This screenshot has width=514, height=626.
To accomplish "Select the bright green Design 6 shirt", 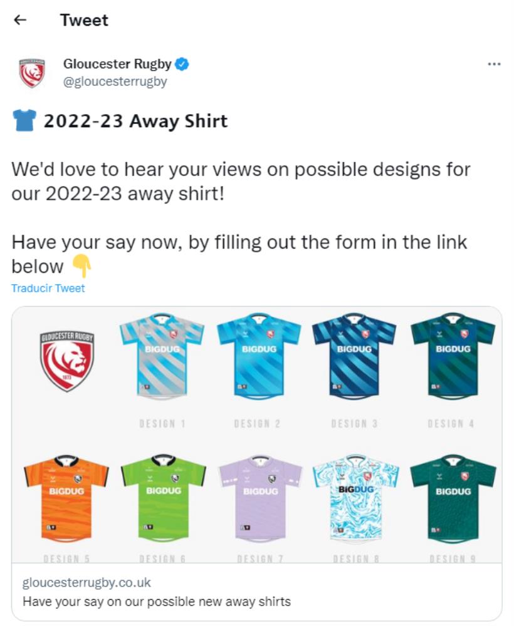I will coord(164,497).
